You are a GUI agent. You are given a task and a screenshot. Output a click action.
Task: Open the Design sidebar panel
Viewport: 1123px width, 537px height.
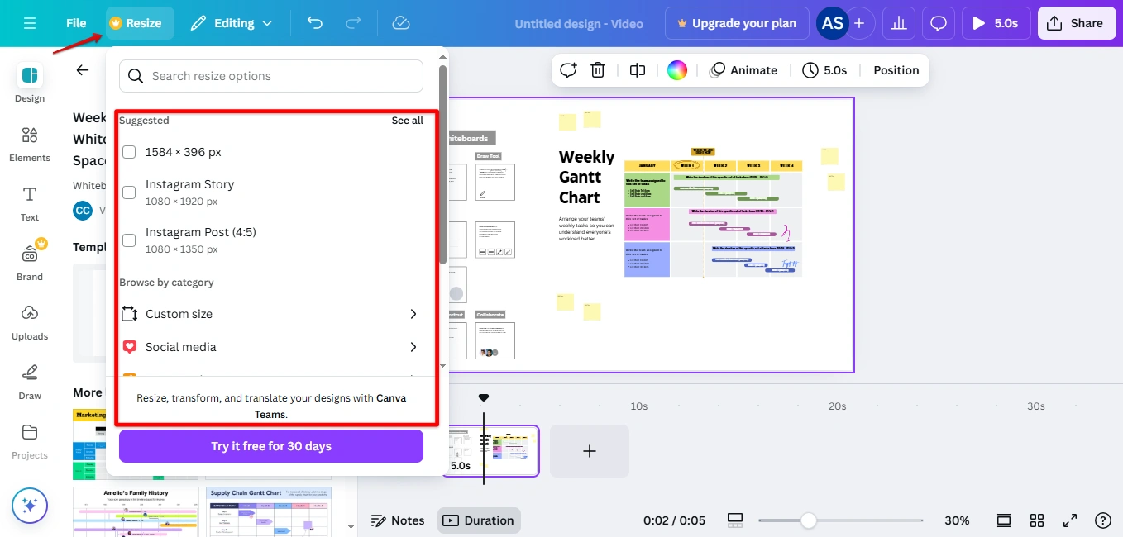pyautogui.click(x=30, y=83)
